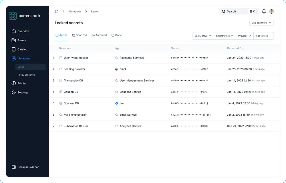This screenshot has height=183, width=286.
Task: Click the Jira icon in row 5
Action: (117, 103)
